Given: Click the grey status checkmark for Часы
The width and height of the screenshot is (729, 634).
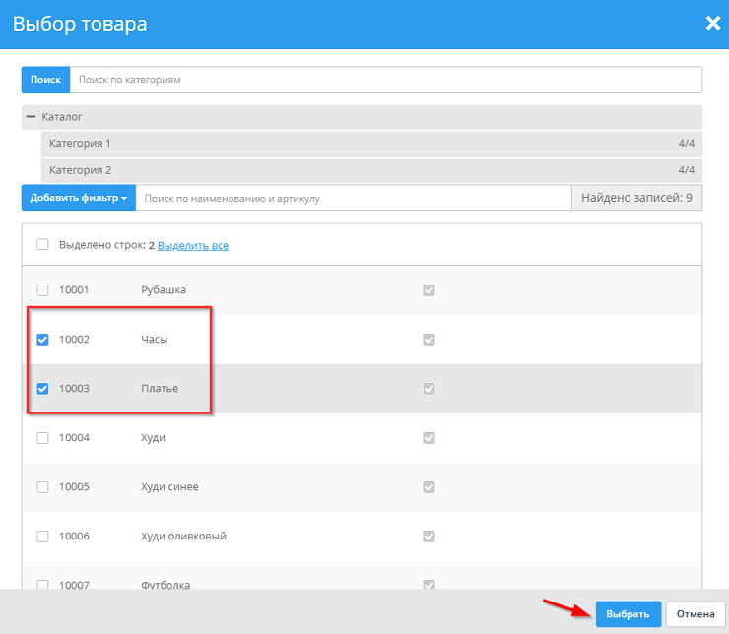Looking at the screenshot, I should [429, 340].
